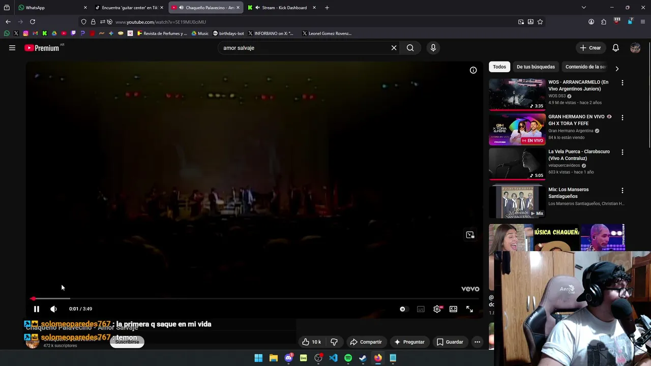Run the search with the magnifier button
Screen dimensions: 651x366
pos(410,48)
